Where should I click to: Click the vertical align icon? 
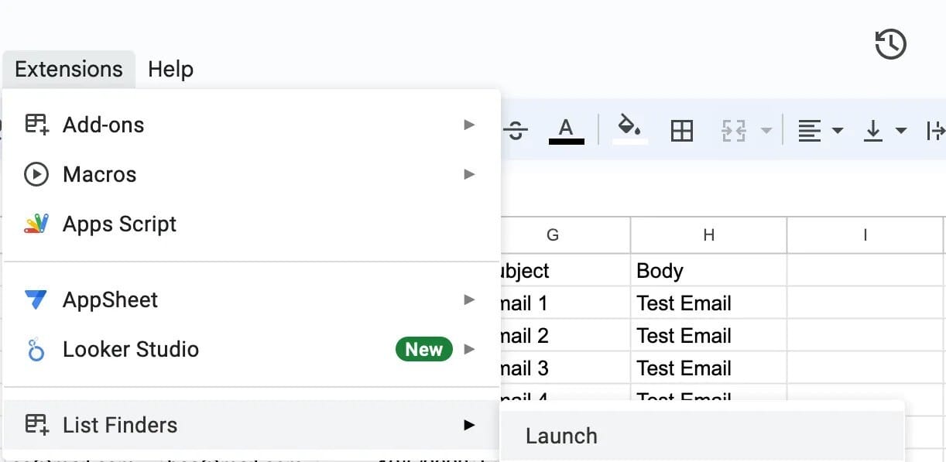[x=873, y=131]
